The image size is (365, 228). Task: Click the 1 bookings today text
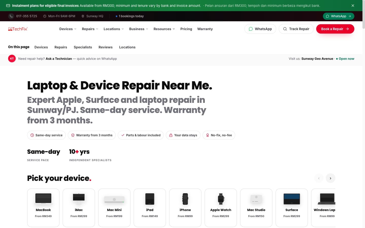point(131,16)
